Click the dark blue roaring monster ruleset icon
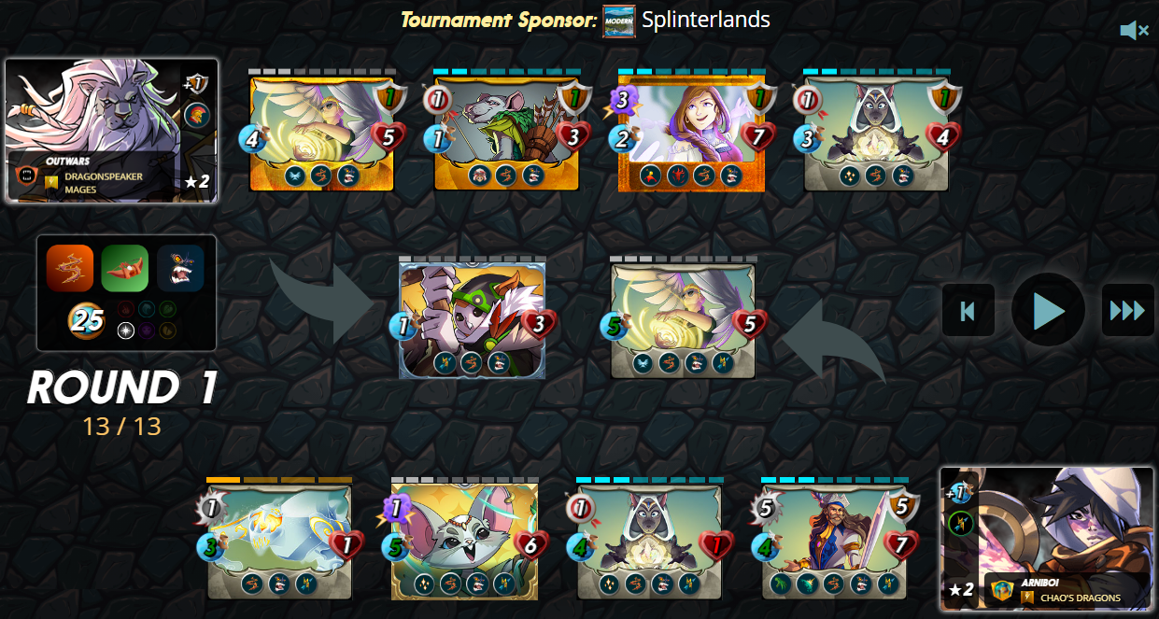The height and width of the screenshot is (619, 1159). (180, 269)
